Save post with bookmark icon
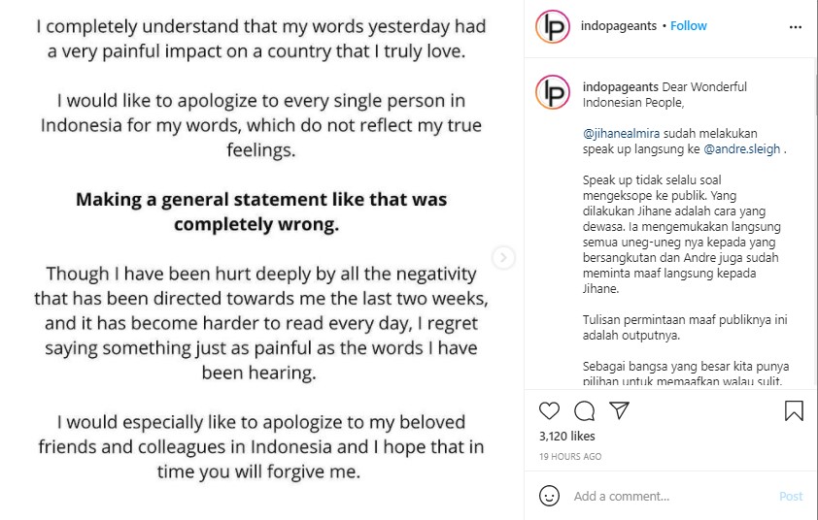The image size is (818, 520). point(794,410)
